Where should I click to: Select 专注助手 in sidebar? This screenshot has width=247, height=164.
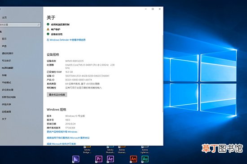pos(6,61)
